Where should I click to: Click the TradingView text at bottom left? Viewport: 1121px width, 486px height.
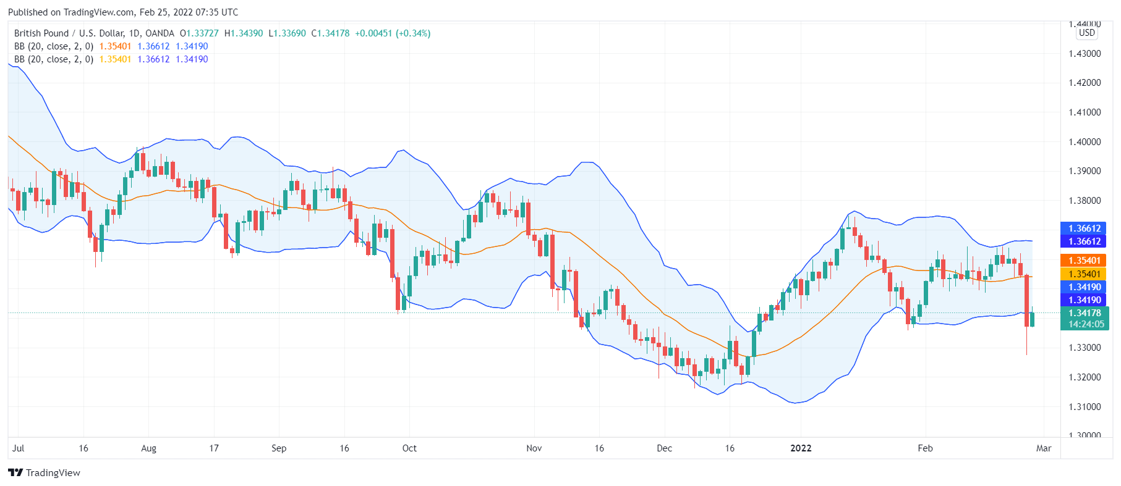coord(53,473)
